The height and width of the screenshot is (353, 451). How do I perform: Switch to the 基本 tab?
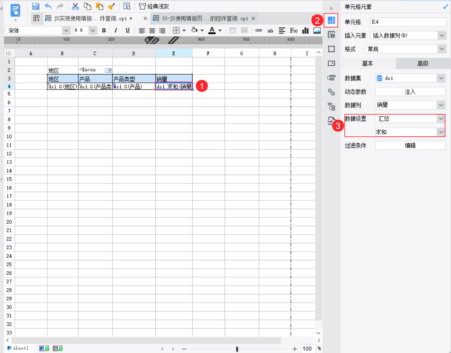pos(368,63)
